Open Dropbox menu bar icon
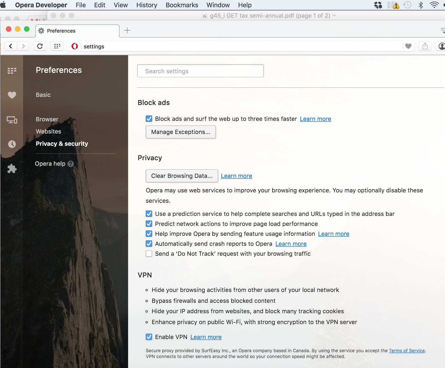The height and width of the screenshot is (368, 445). pos(378,5)
